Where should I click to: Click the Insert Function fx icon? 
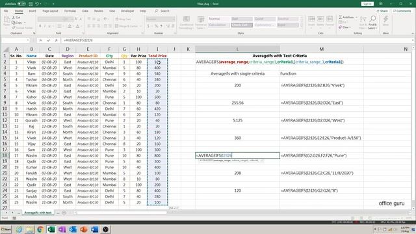point(56,40)
